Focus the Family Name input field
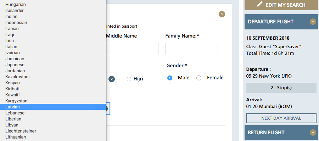The image size is (319, 141). tap(192, 49)
